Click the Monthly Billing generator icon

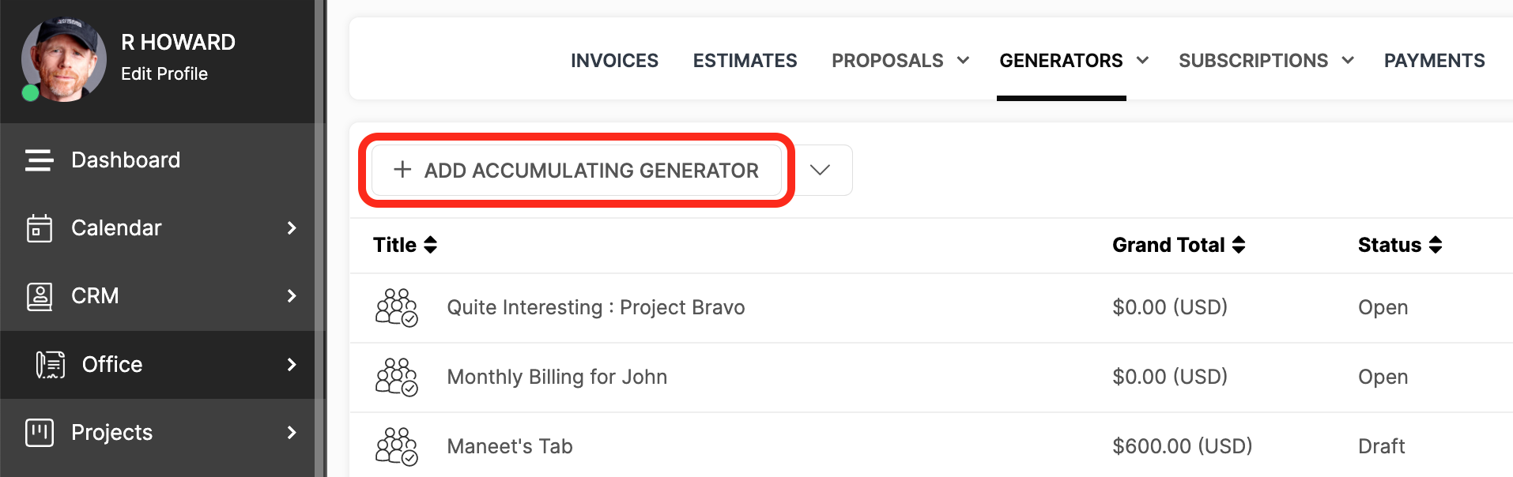(x=396, y=377)
